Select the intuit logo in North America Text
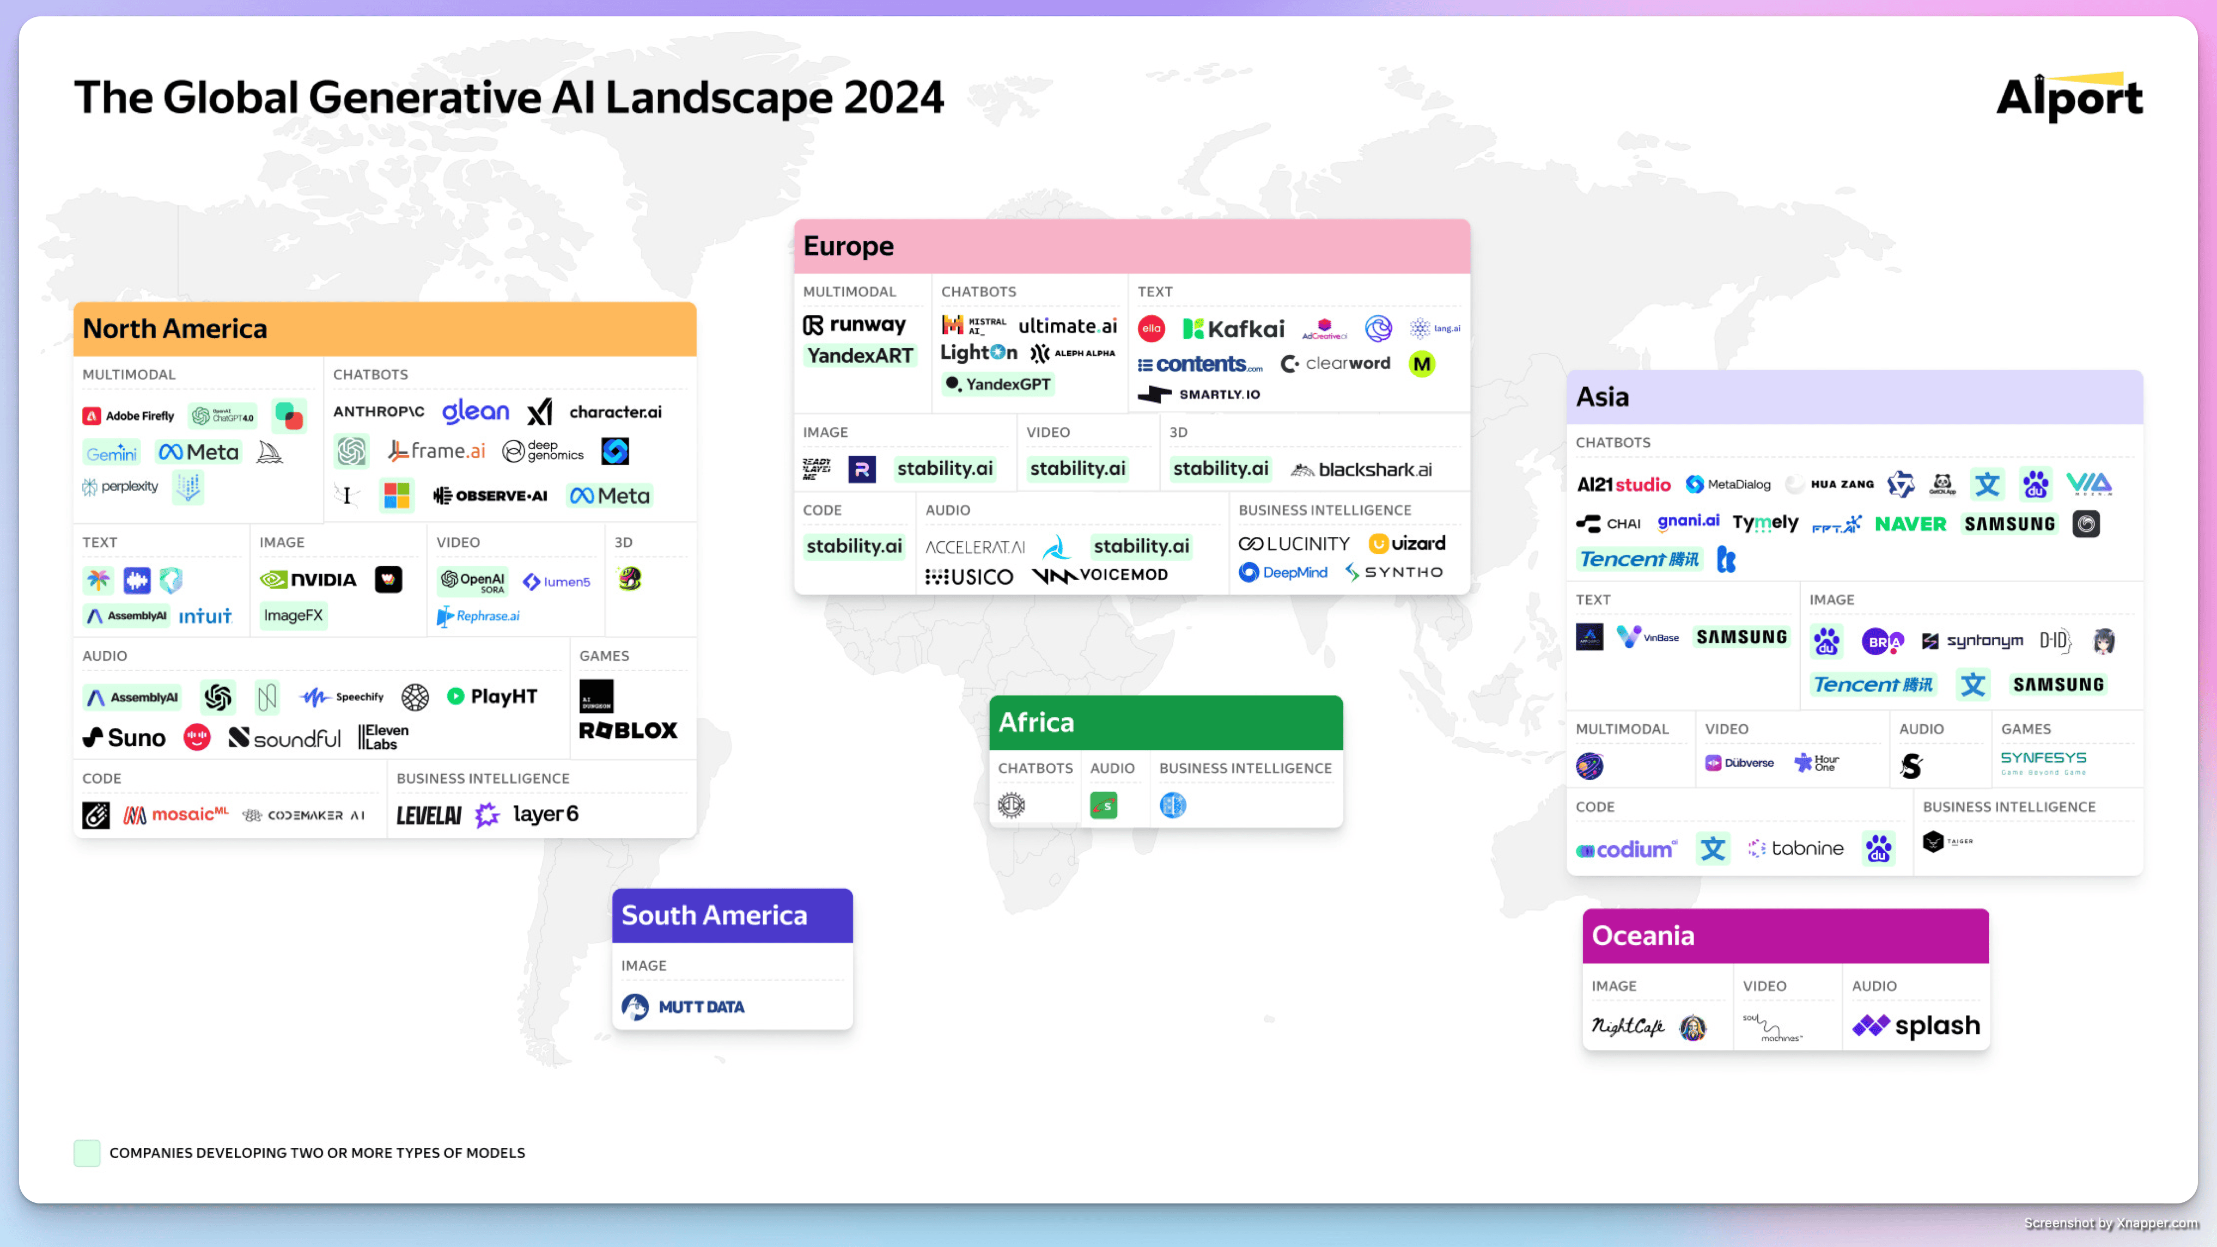Viewport: 2217px width, 1247px height. click(x=206, y=615)
